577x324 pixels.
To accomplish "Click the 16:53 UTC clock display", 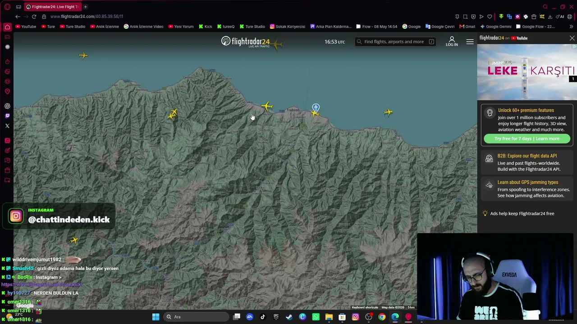I will point(334,42).
